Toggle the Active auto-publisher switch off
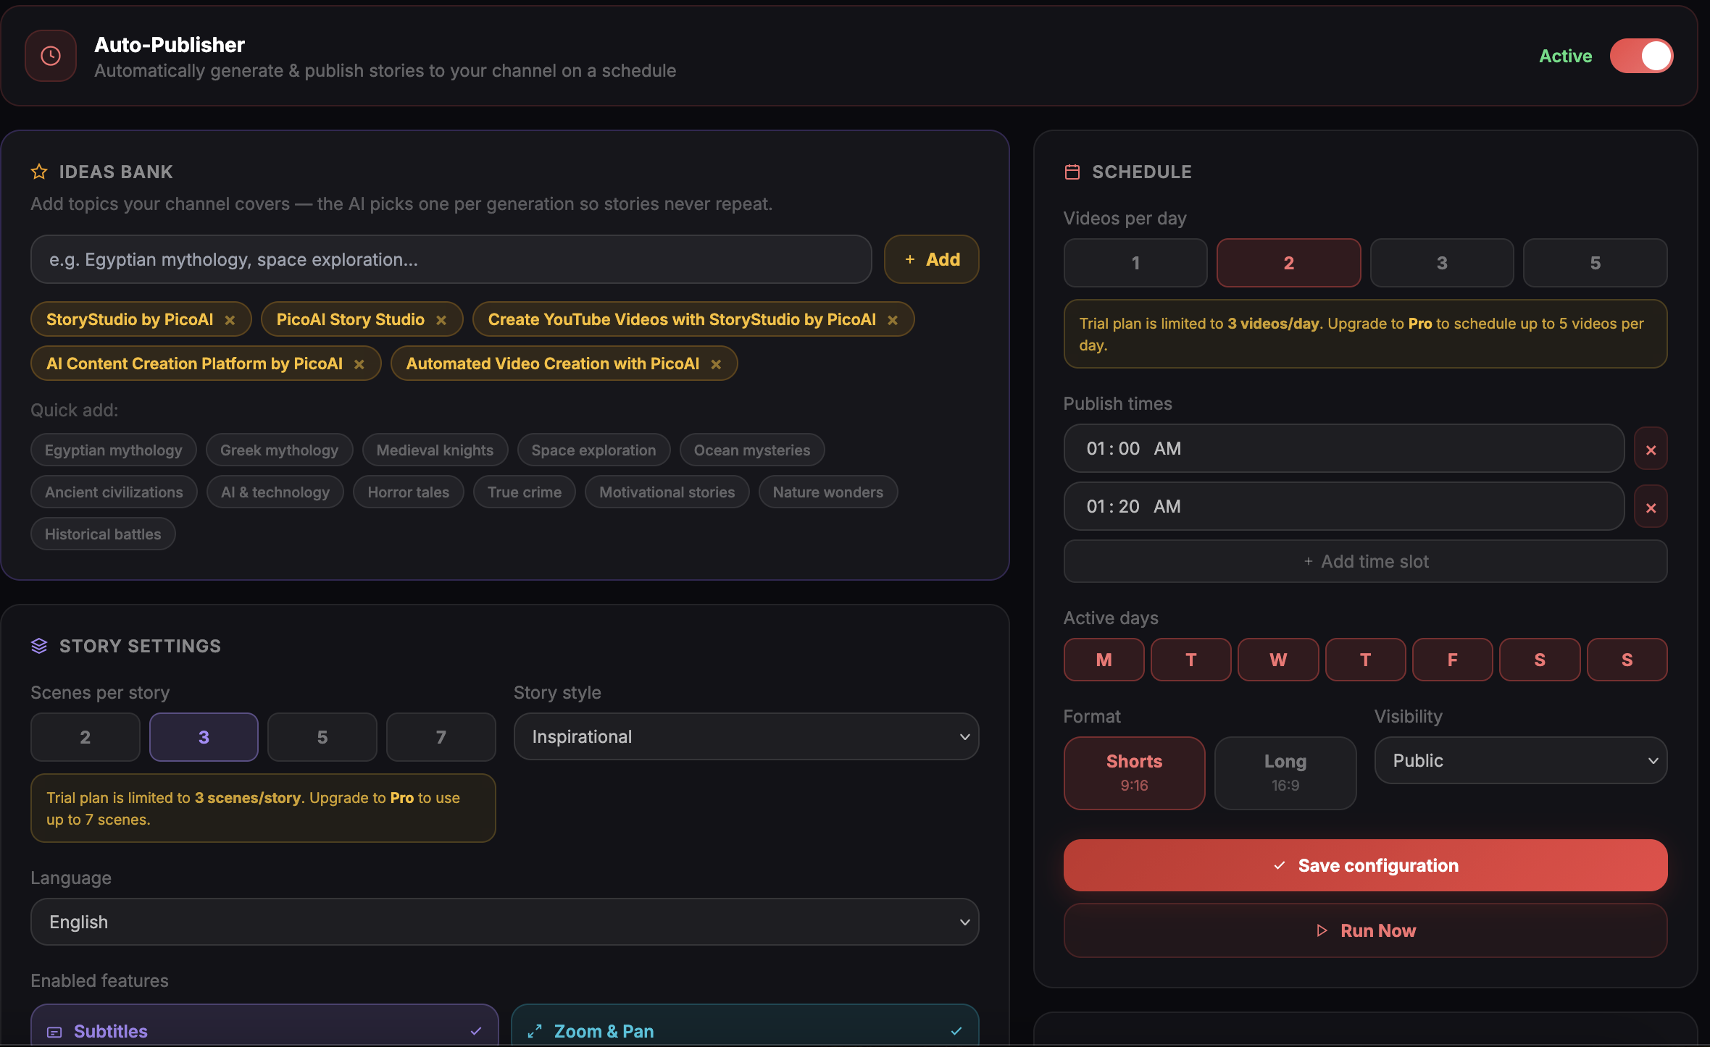The image size is (1710, 1047). click(x=1641, y=56)
